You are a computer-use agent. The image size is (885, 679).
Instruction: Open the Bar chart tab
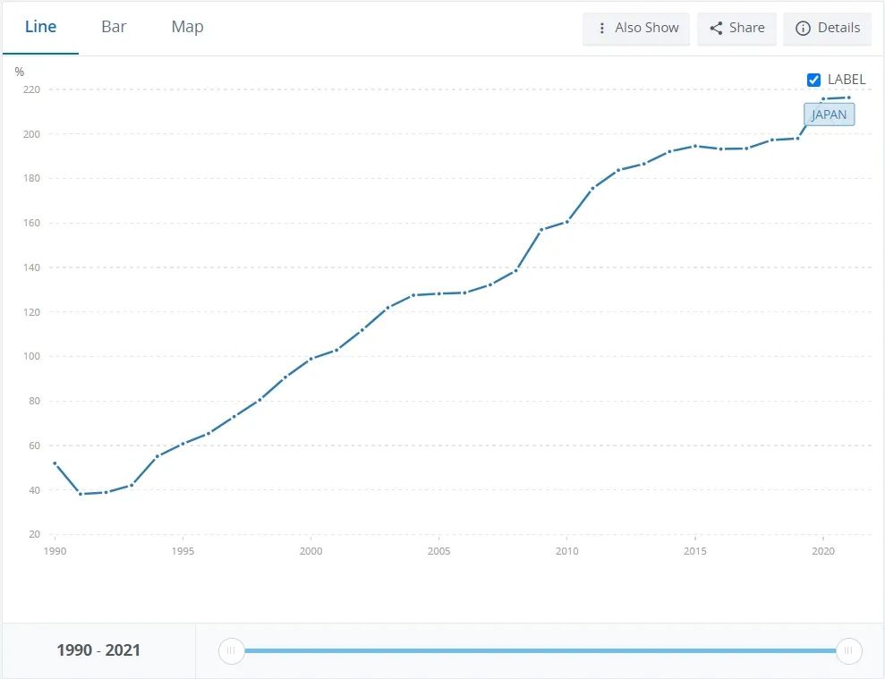point(114,27)
